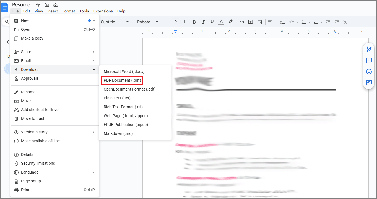Insert an image
The height and width of the screenshot is (199, 377).
[x=259, y=22]
